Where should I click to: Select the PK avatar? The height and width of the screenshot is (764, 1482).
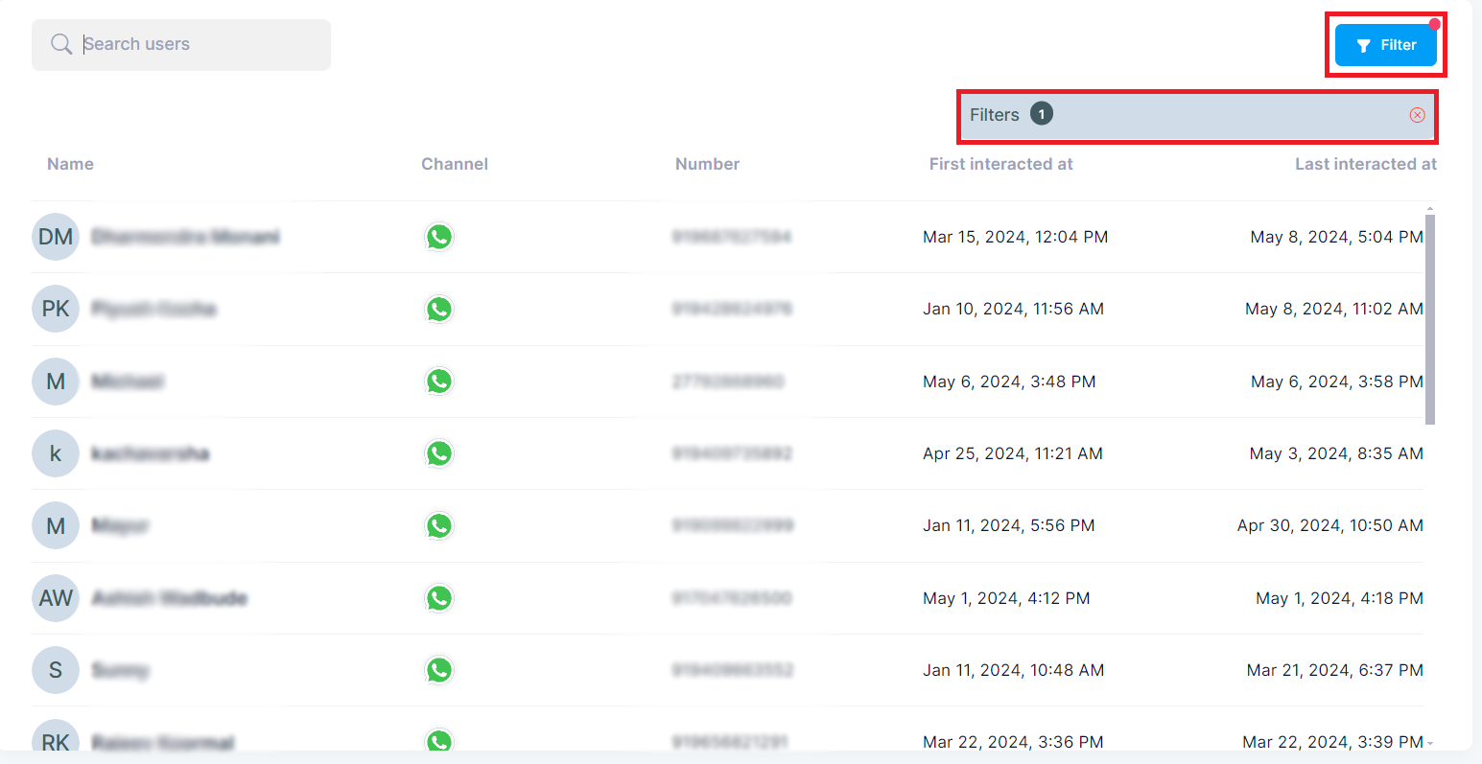point(56,309)
